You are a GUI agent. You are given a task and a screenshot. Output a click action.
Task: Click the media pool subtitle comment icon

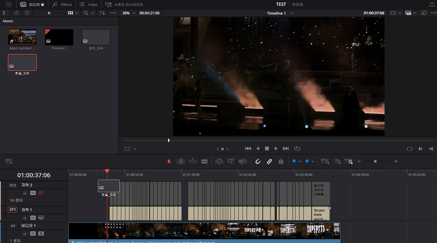[x=27, y=13]
